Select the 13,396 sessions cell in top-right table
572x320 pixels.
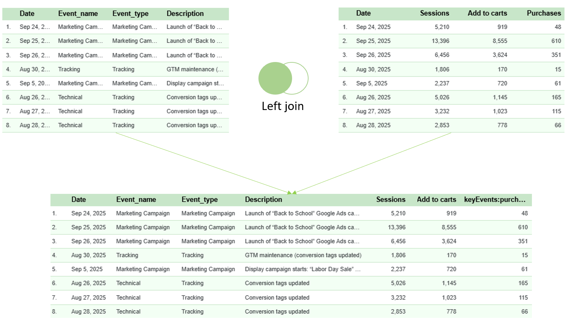(440, 41)
